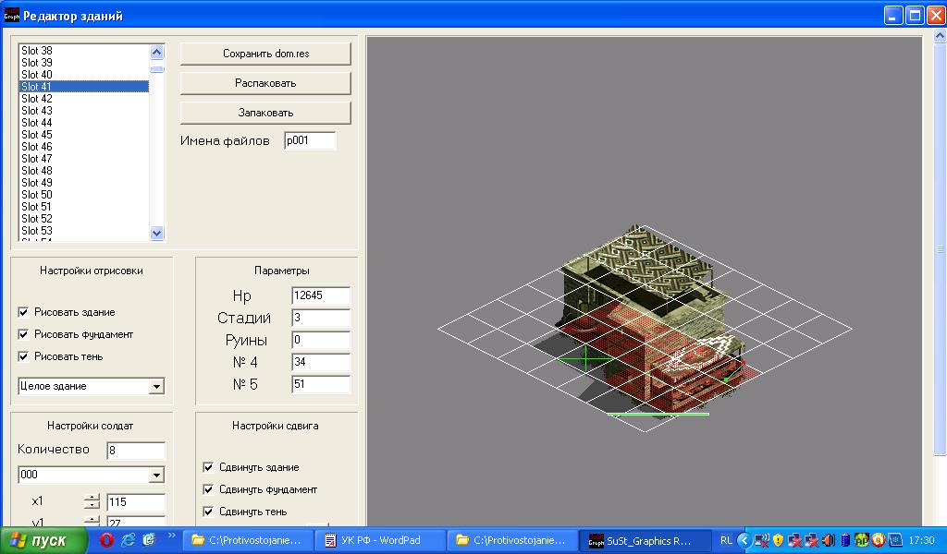The image size is (947, 554).
Task: Click the Сохранить dom.res button
Action: (x=265, y=54)
